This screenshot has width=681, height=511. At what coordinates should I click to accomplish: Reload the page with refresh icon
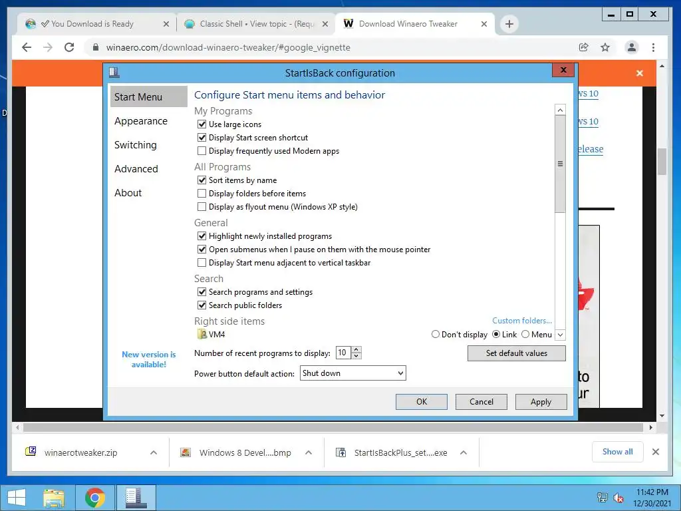(69, 47)
